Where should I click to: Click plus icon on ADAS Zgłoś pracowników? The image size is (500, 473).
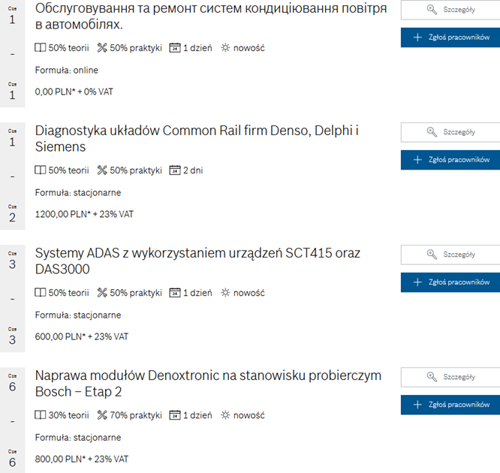(x=417, y=282)
